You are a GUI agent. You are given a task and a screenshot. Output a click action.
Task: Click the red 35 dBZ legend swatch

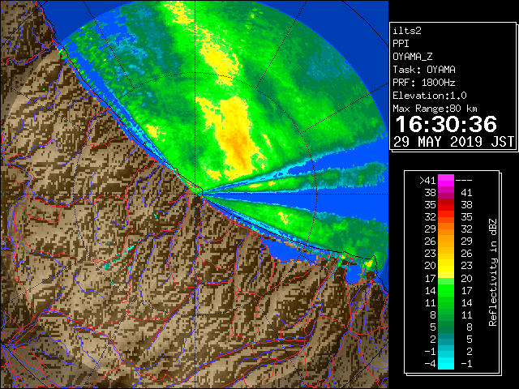446,205
